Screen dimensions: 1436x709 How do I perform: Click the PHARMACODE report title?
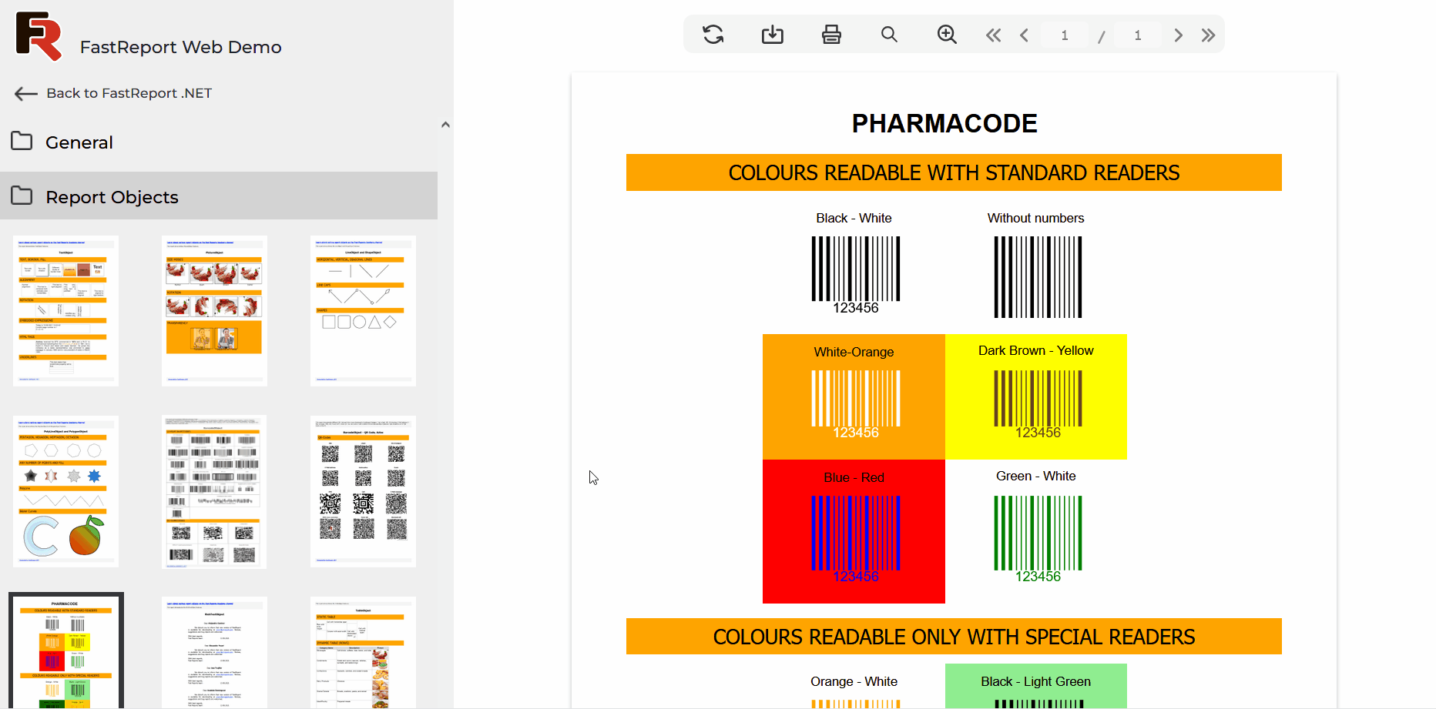[944, 123]
